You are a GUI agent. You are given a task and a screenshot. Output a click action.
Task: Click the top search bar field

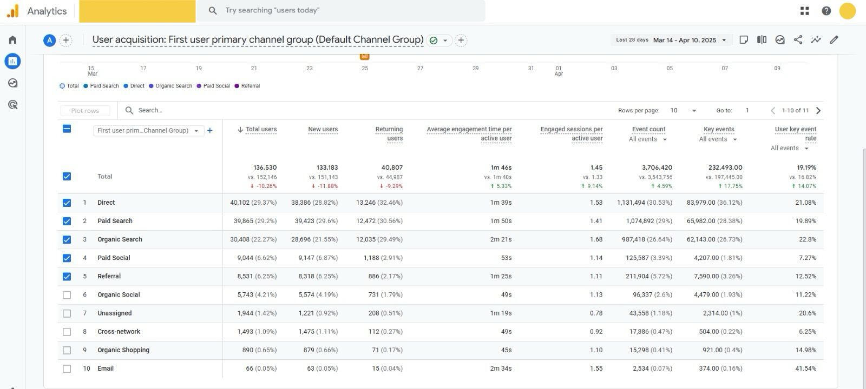(346, 11)
